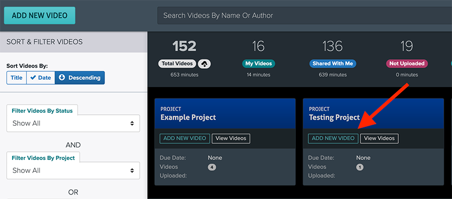This screenshot has width=452, height=199.
Task: Click the Date checkmark icon
Action: click(33, 78)
